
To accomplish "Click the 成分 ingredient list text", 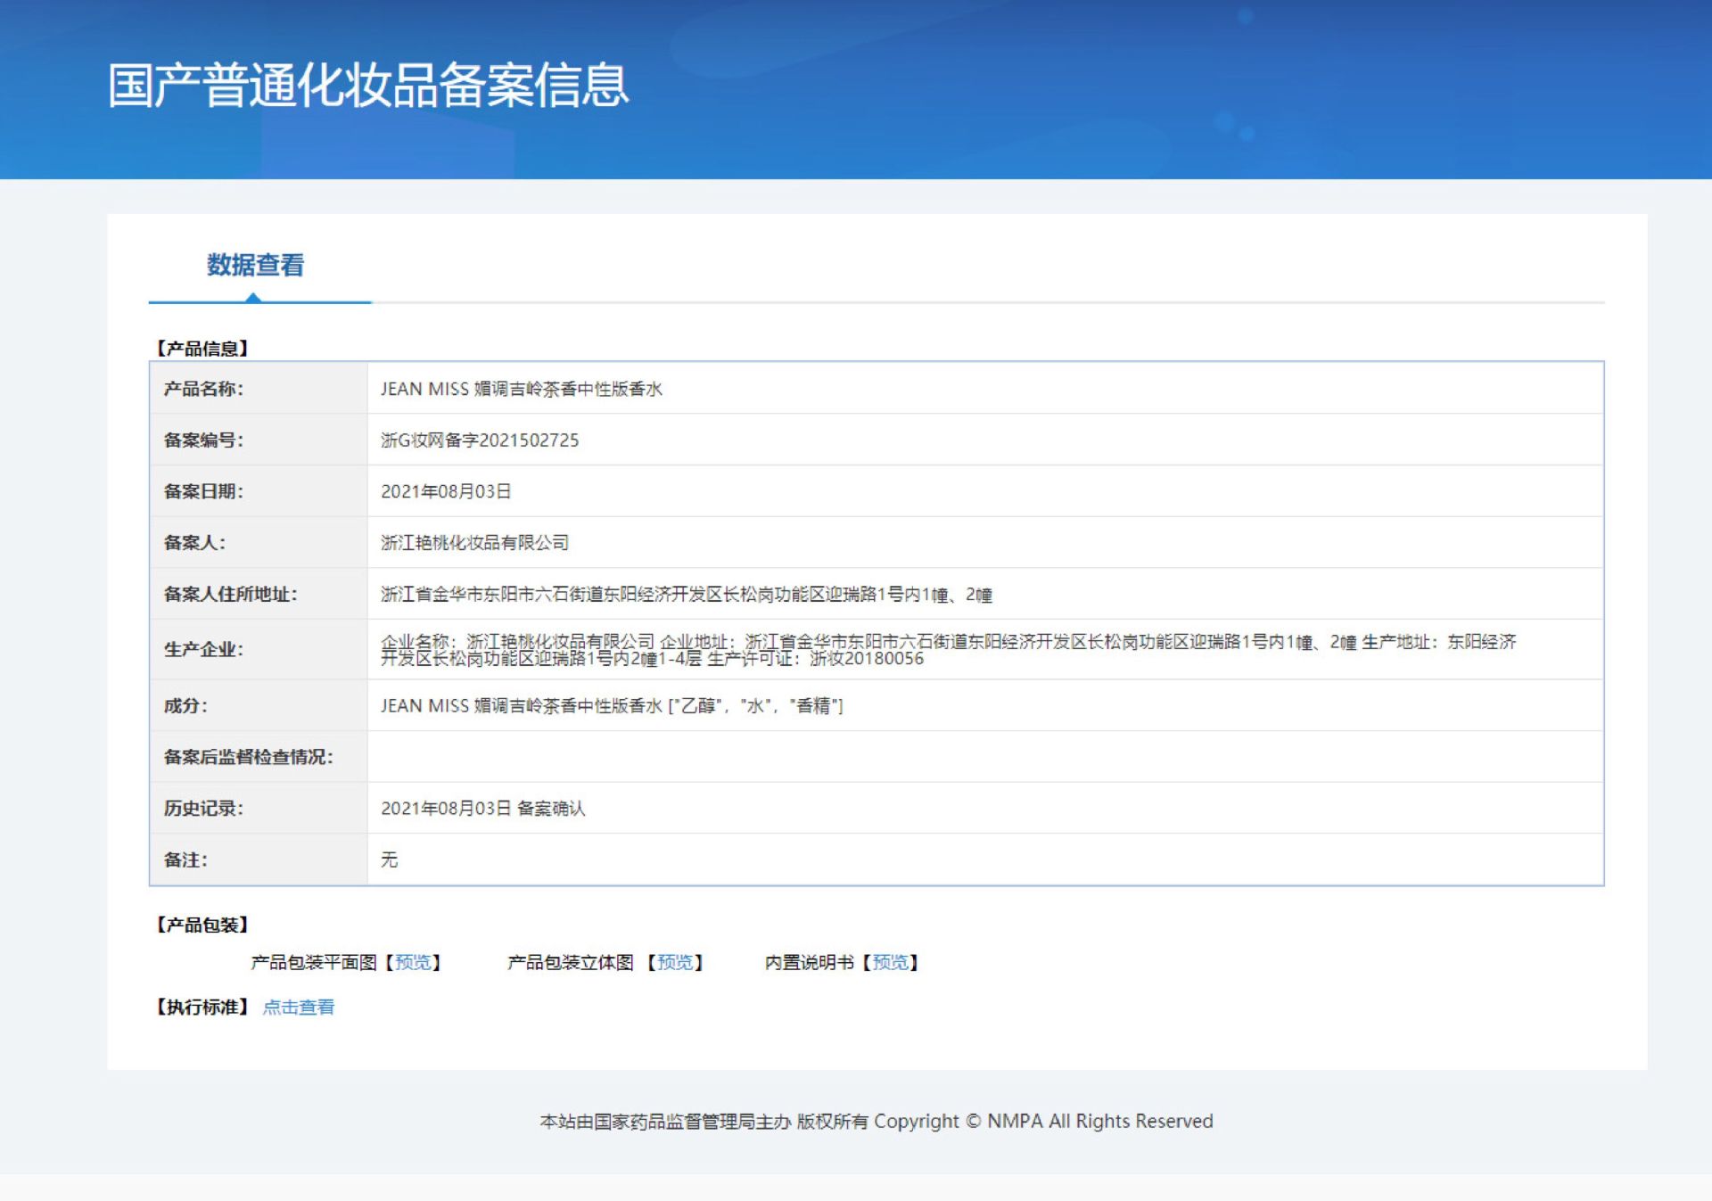I will tap(612, 706).
